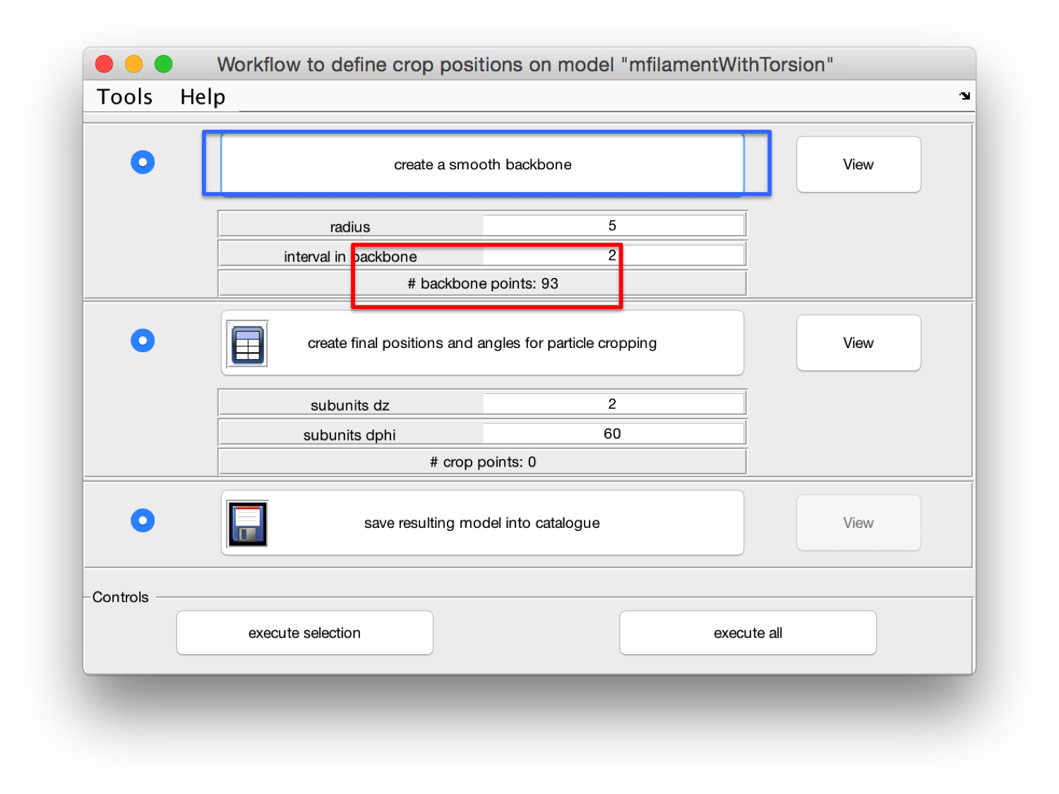Viewport: 1059px width, 794px height.
Task: Open the Help menu
Action: click(x=203, y=97)
